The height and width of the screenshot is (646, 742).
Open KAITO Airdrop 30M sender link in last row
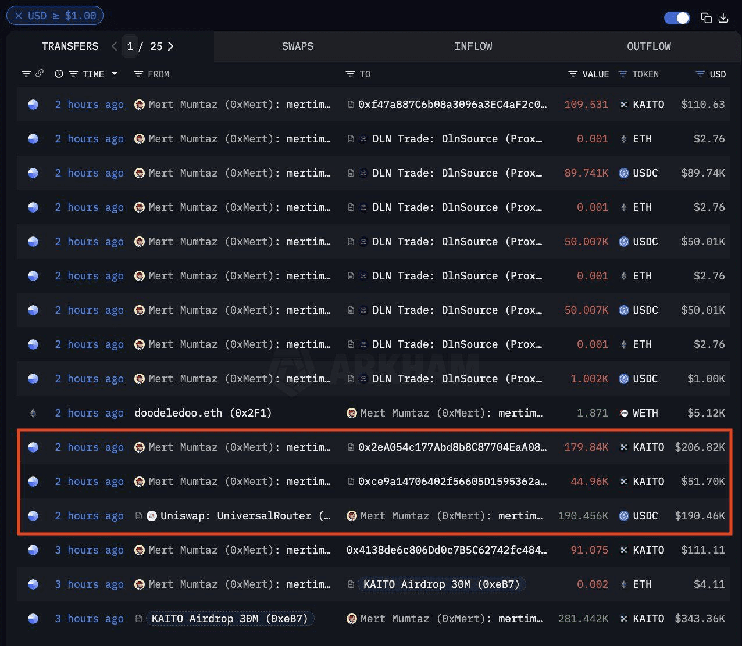(x=230, y=618)
